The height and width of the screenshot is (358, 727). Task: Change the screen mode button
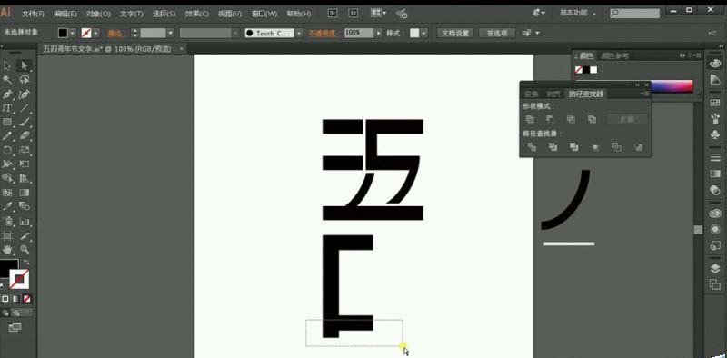pos(15,327)
